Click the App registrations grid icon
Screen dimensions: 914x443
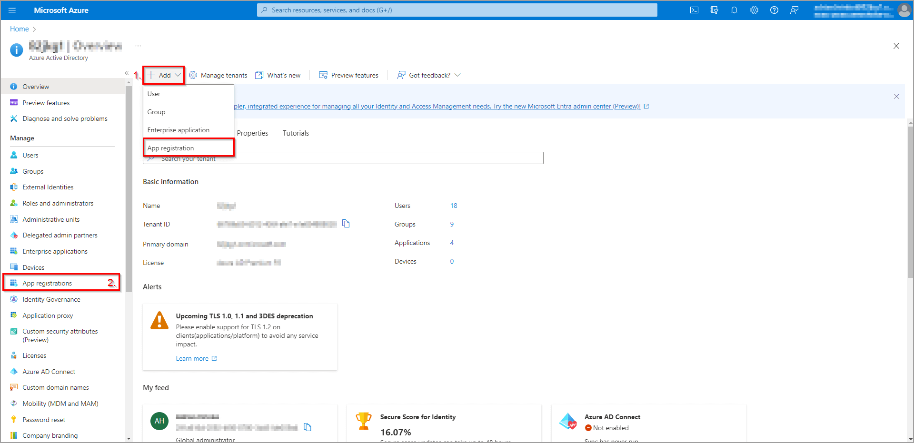coord(14,283)
